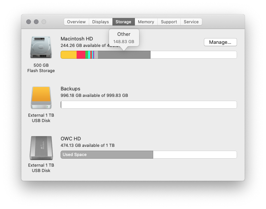The height and width of the screenshot is (209, 266).
Task: Click the 474.13 GB available of 1 TB text
Action: pyautogui.click(x=88, y=145)
